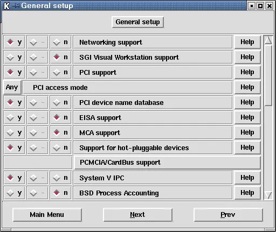This screenshot has height=232, width=276.
Task: Click the scrollbar down arrow
Action: [268, 195]
